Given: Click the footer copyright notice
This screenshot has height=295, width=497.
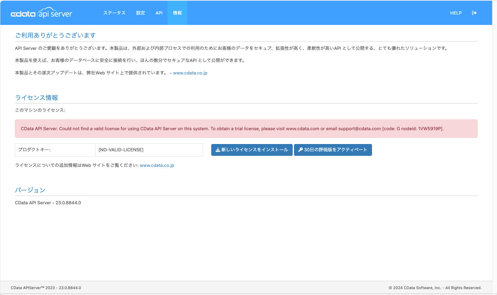Looking at the screenshot, I should 435,288.
